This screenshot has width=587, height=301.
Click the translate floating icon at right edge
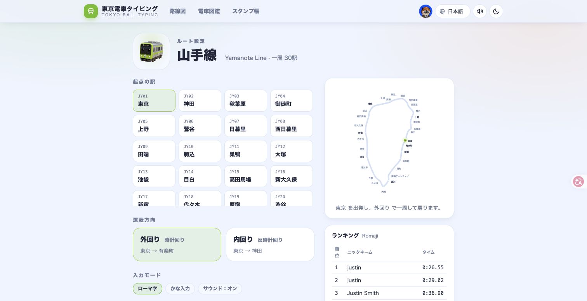[x=579, y=181]
